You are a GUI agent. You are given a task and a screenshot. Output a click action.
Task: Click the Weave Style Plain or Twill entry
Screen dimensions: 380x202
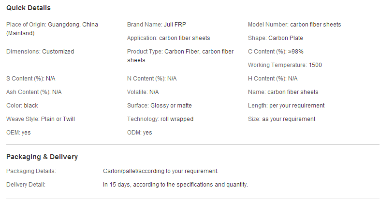41,120
